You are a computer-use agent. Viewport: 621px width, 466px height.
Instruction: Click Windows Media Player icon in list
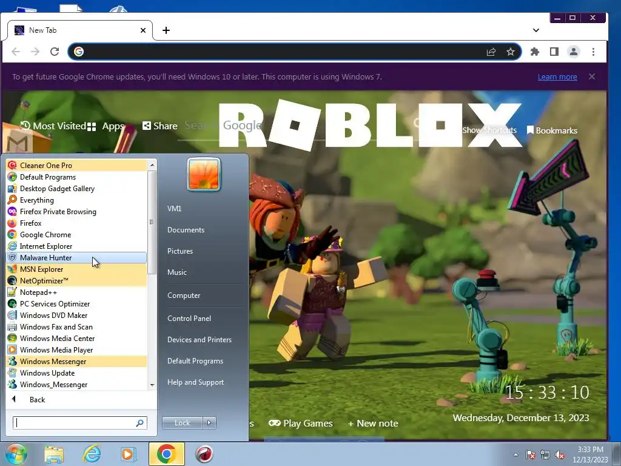point(12,349)
